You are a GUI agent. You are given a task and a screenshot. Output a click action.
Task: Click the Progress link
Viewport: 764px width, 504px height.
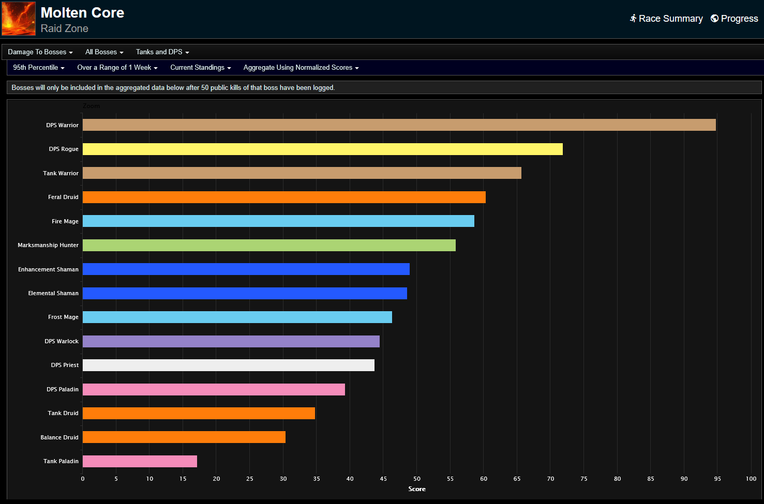739,18
